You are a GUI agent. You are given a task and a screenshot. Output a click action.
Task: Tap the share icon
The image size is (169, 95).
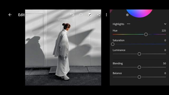coord(98,15)
